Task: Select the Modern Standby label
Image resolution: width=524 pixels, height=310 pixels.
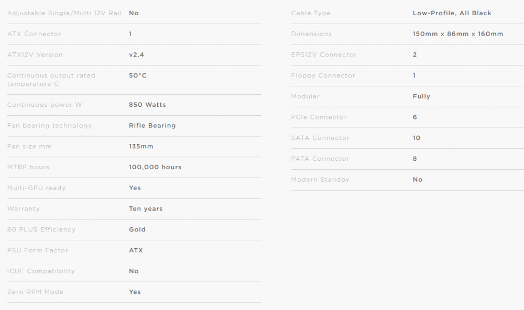Action: coord(320,180)
